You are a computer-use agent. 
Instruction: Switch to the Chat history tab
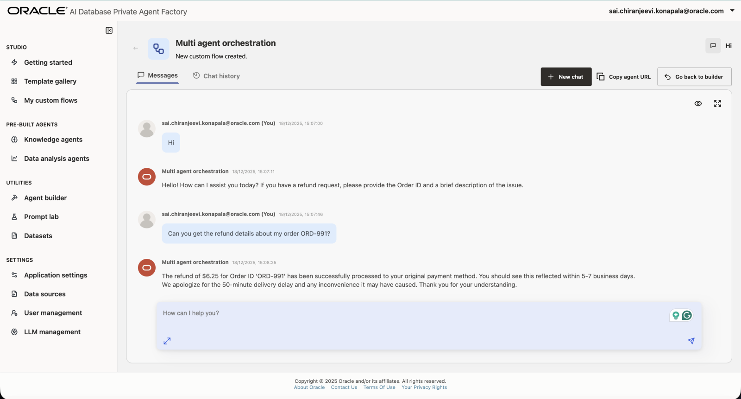(x=216, y=76)
